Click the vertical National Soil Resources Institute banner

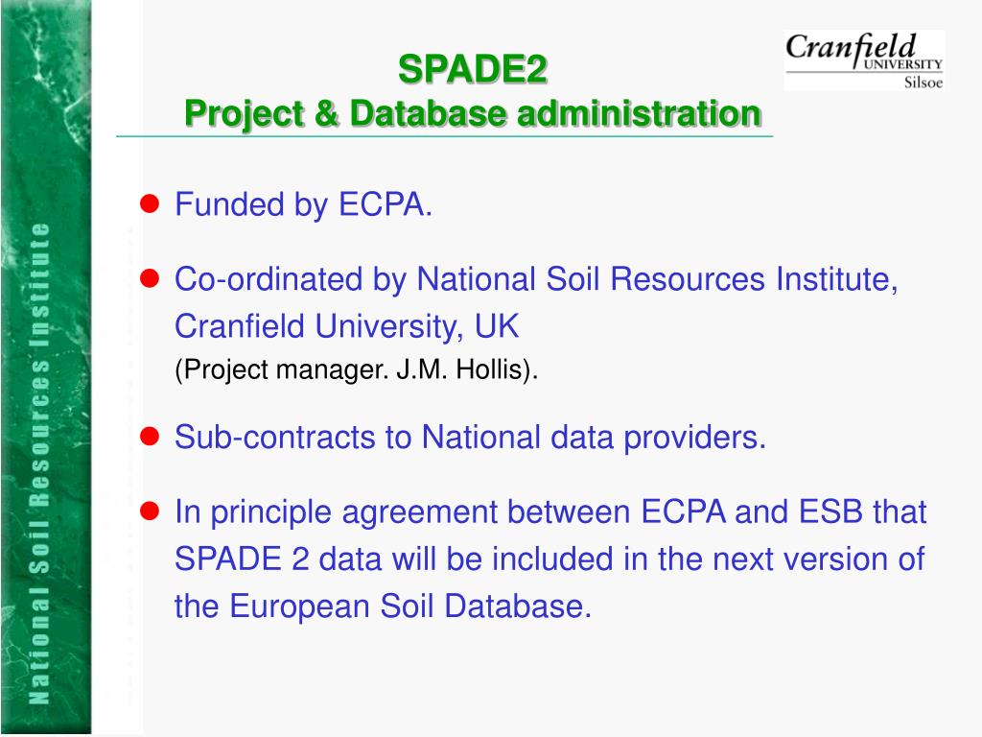pos(39,464)
